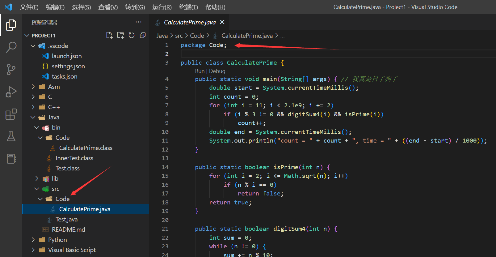Collapse the PROJECT1 root section

27,36
